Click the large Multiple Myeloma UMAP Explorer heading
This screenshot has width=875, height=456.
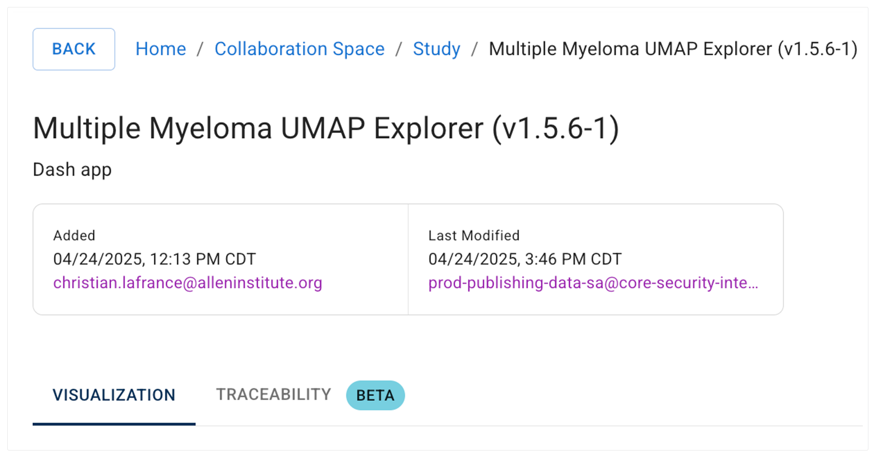pyautogui.click(x=326, y=128)
